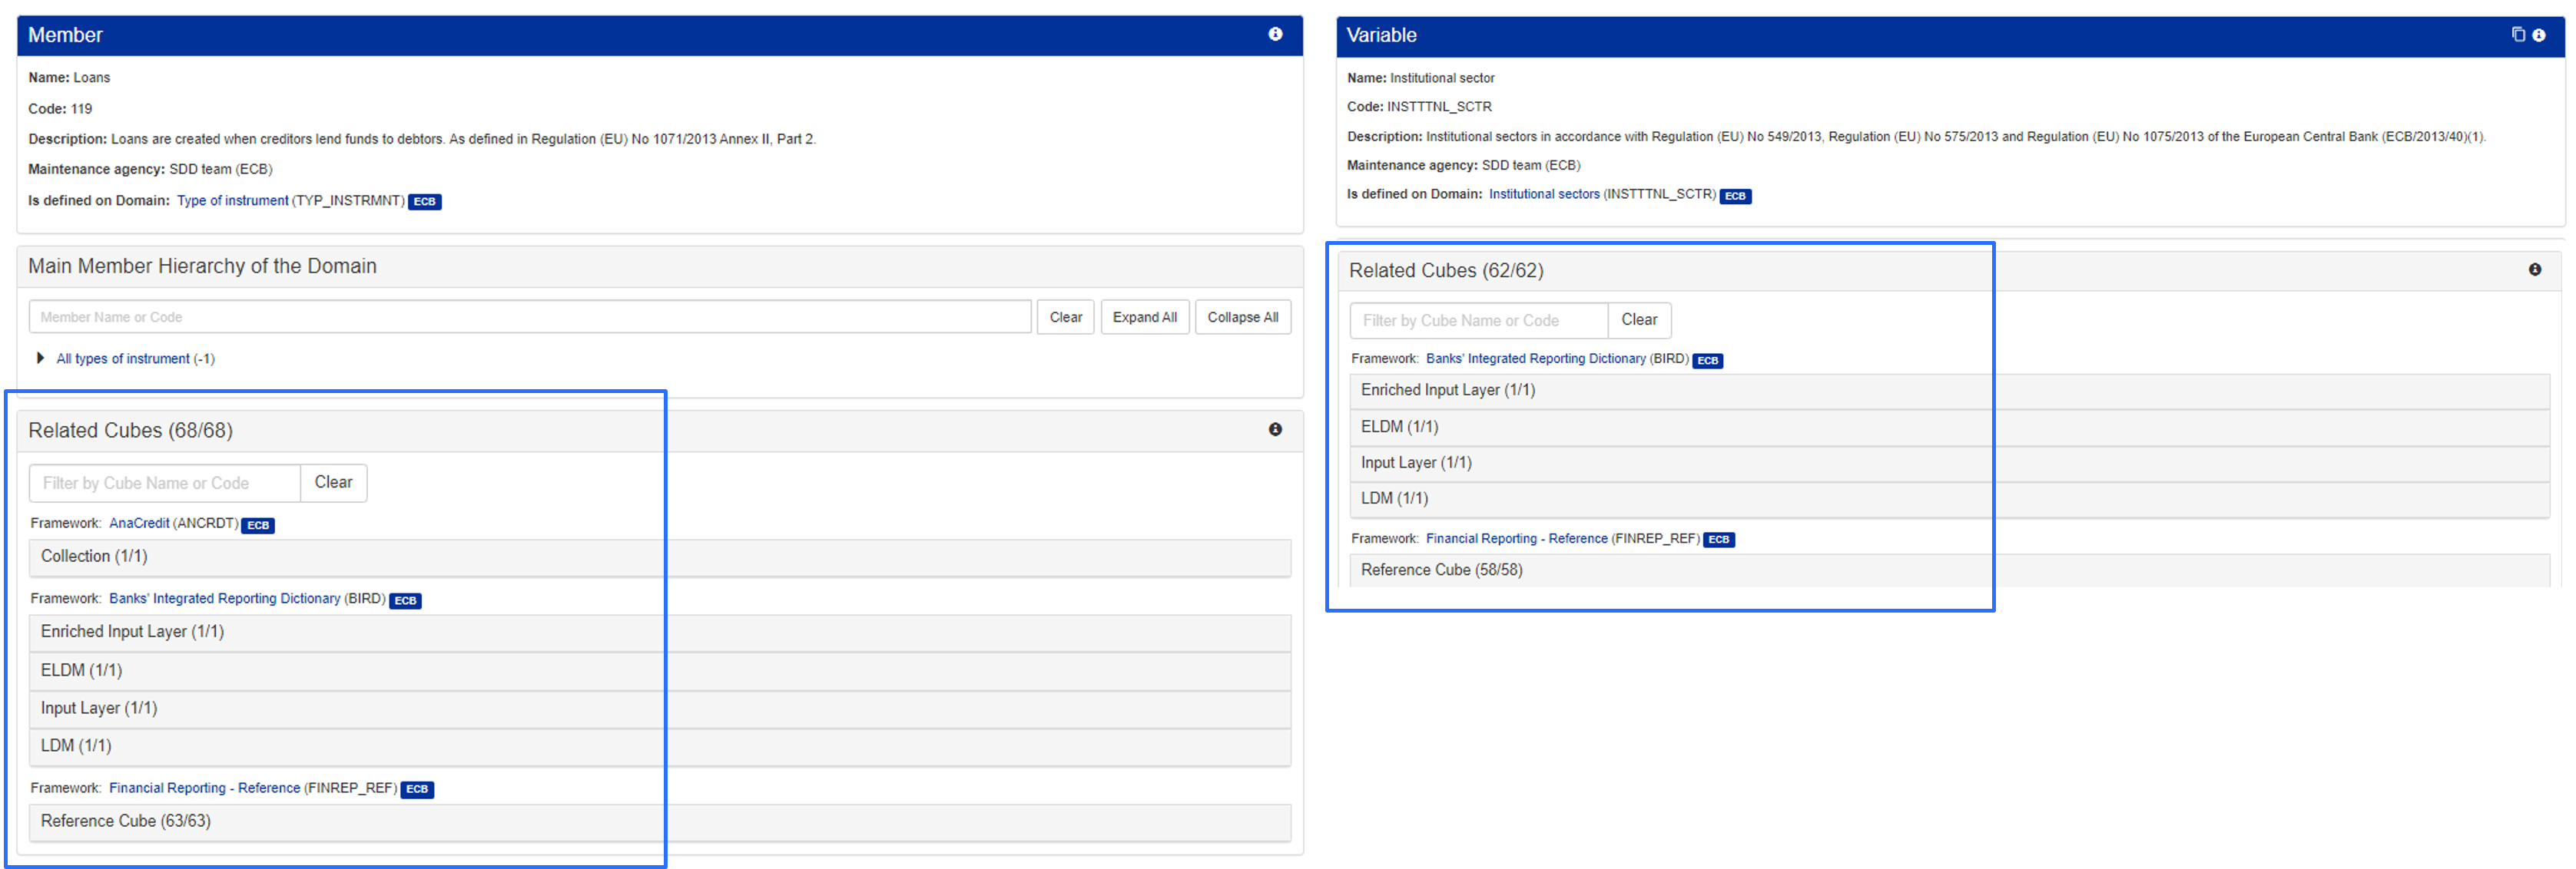This screenshot has height=869, width=2576.
Task: Click the info icon in Variable header
Action: 2538,35
